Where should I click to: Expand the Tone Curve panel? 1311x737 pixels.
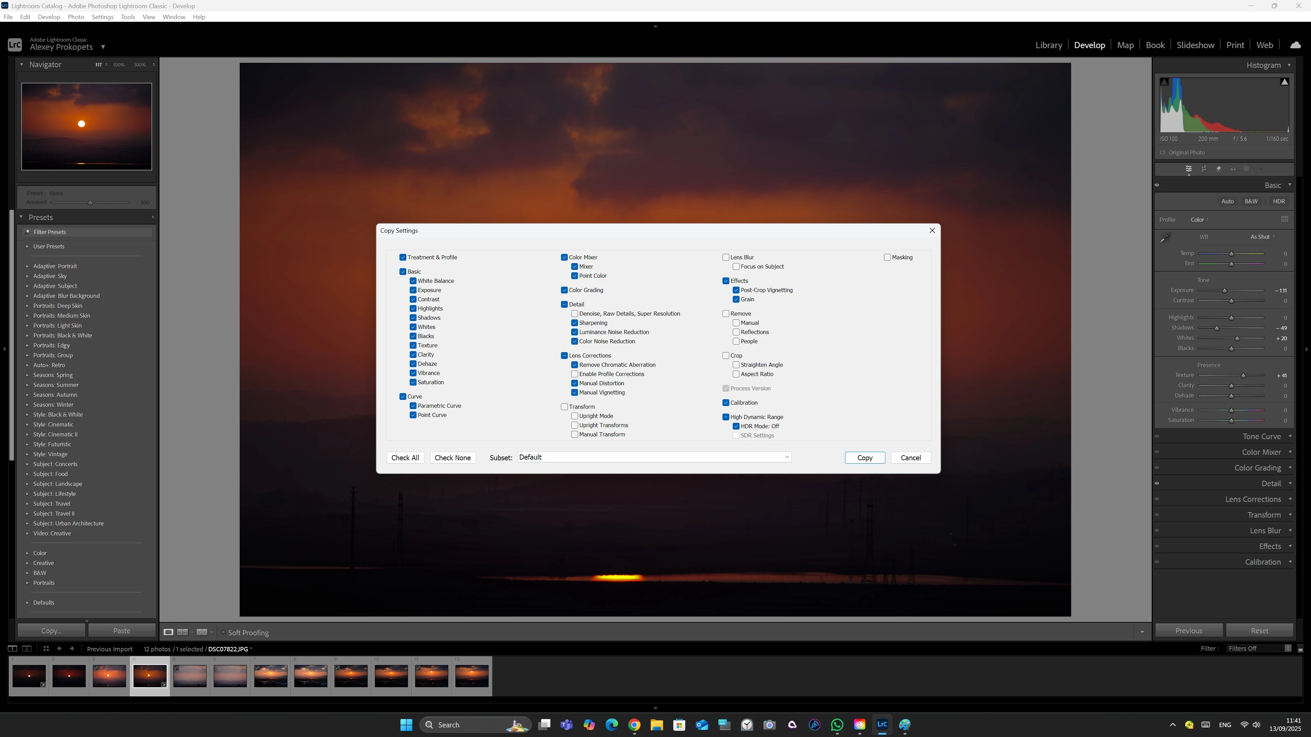pyautogui.click(x=1261, y=436)
